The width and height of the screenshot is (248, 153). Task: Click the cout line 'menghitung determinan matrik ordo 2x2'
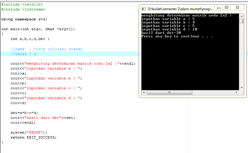(73, 63)
